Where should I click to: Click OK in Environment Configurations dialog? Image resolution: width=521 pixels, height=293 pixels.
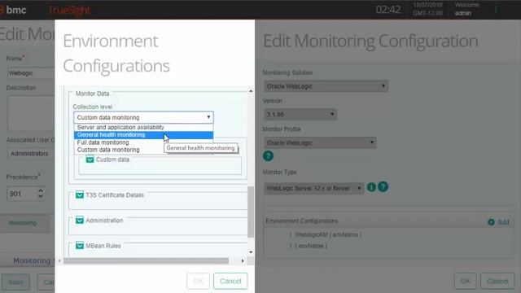tap(198, 281)
